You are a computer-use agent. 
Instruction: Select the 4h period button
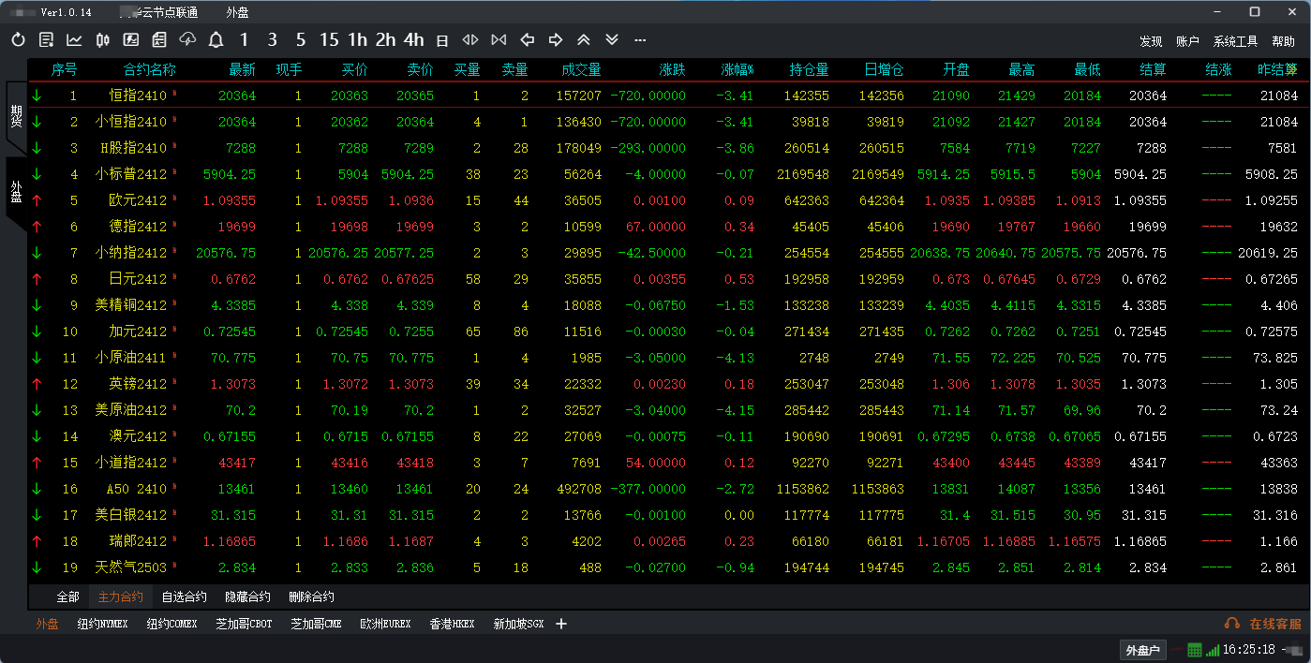[414, 40]
